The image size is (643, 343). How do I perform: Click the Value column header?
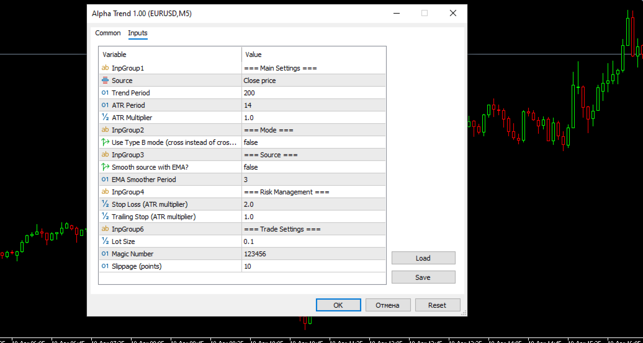tap(313, 54)
